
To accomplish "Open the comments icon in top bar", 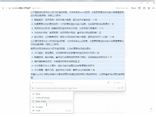I will [x=140, y=8].
